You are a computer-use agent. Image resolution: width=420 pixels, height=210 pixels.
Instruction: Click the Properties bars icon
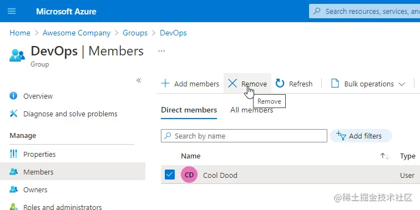(13, 154)
